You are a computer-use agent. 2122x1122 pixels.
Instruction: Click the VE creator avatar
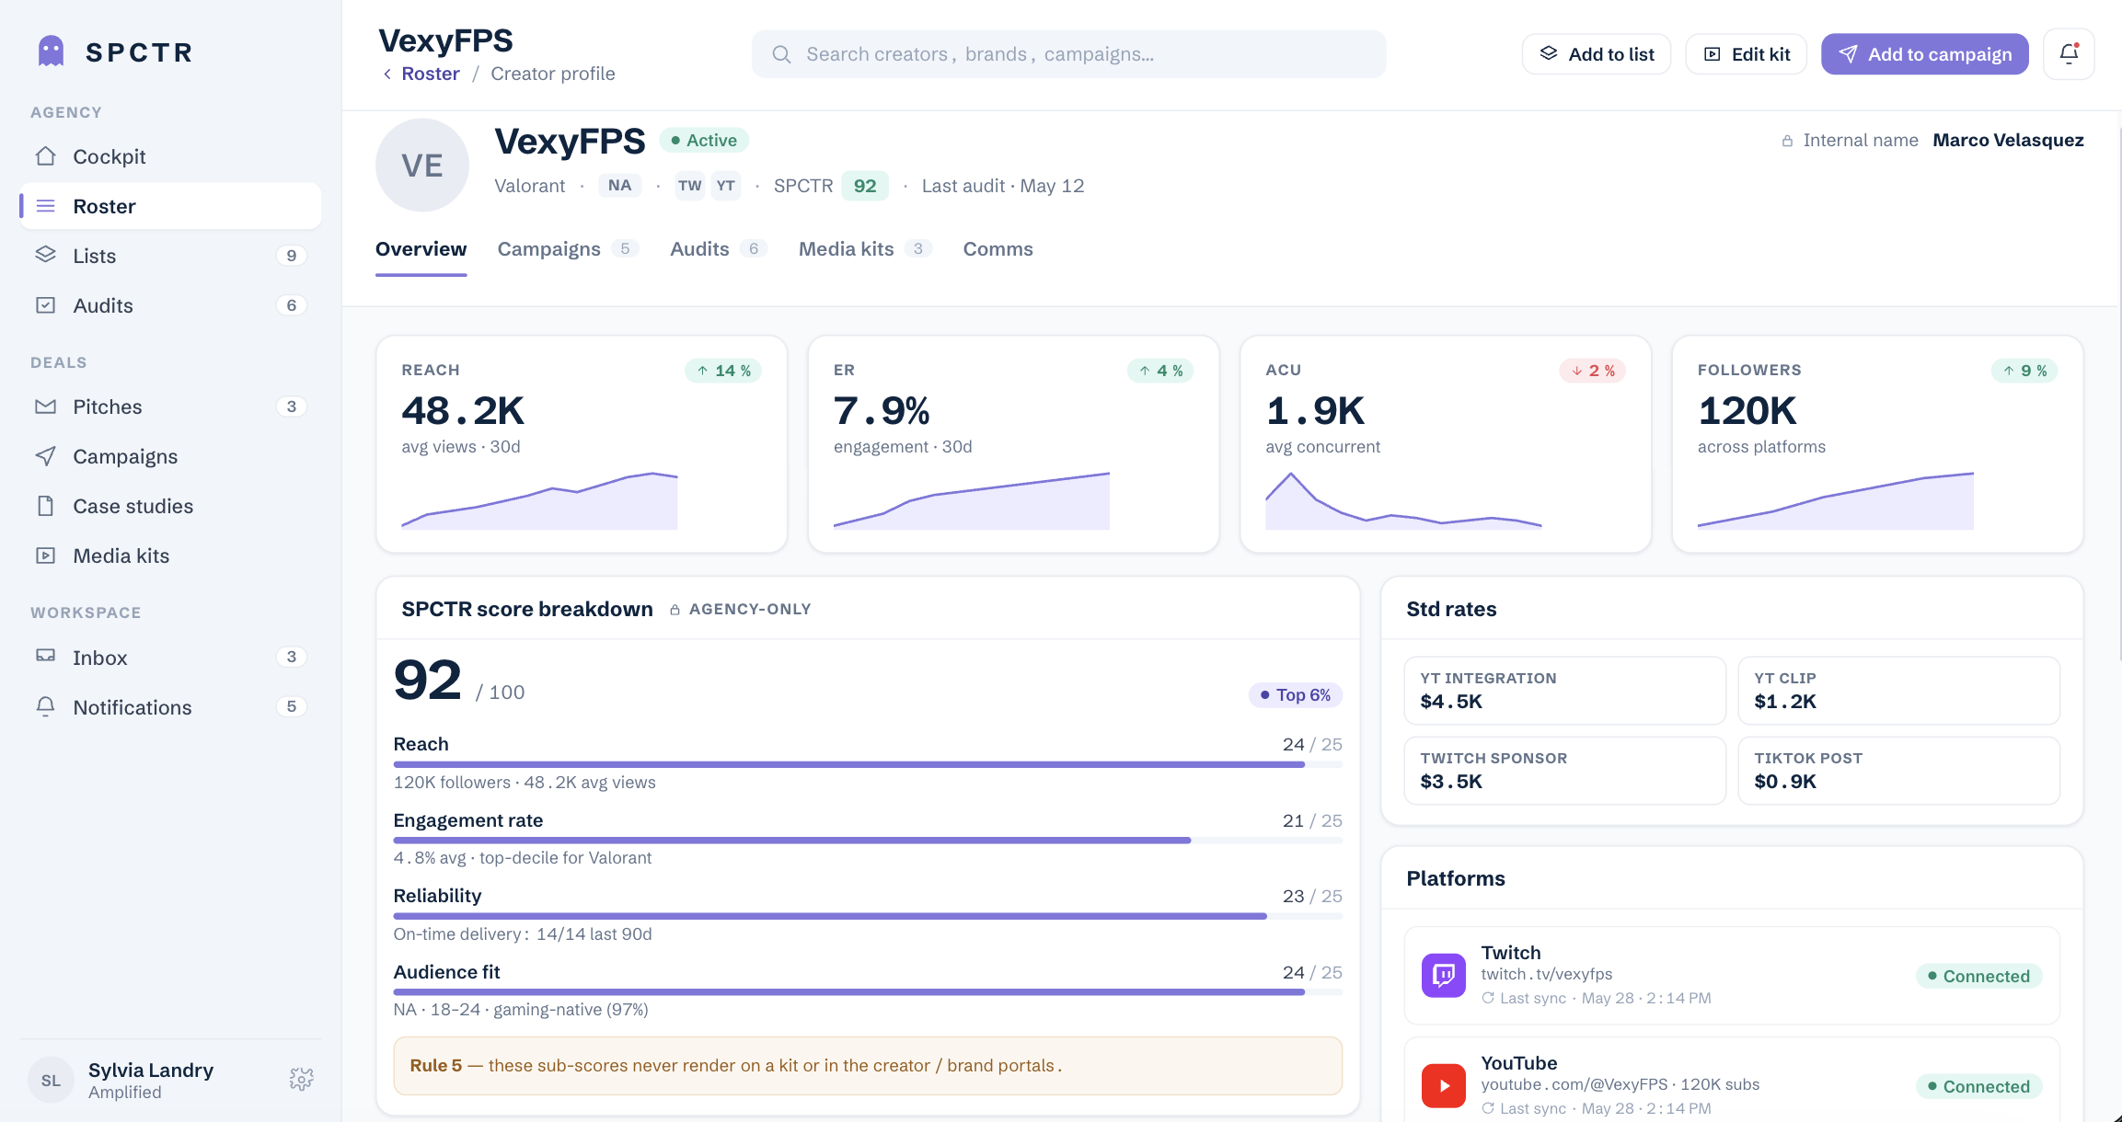[x=422, y=166]
